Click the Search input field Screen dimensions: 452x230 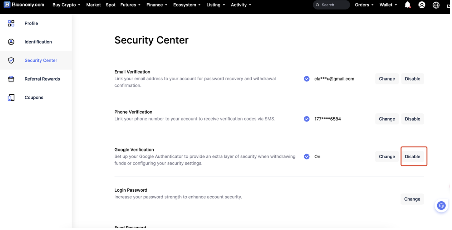[x=333, y=5]
